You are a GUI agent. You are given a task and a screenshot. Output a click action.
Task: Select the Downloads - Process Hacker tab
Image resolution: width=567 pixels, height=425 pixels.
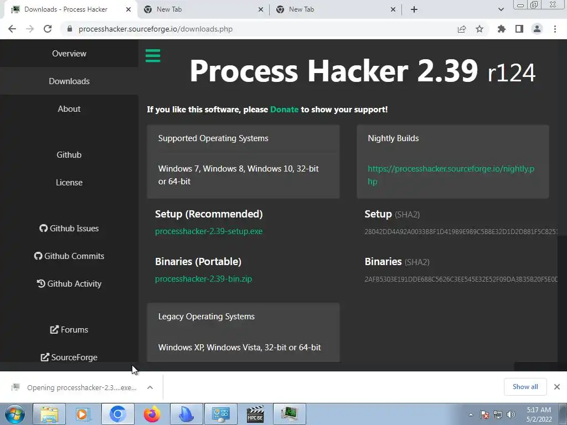click(70, 9)
